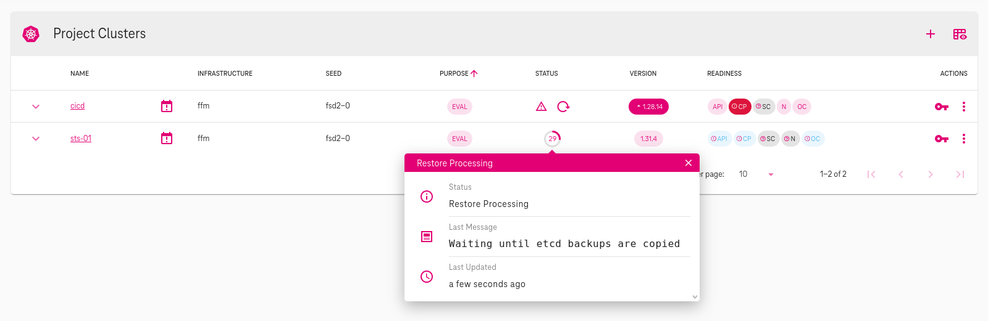Click the 1.28.14 version update chip
988x321 pixels.
648,107
